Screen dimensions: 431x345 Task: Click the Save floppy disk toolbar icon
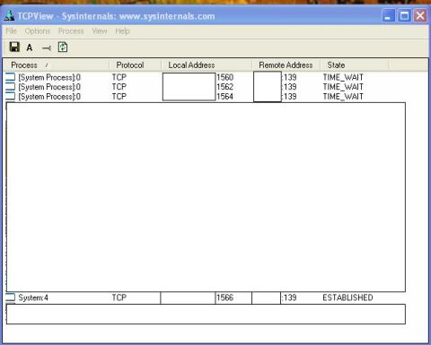14,47
